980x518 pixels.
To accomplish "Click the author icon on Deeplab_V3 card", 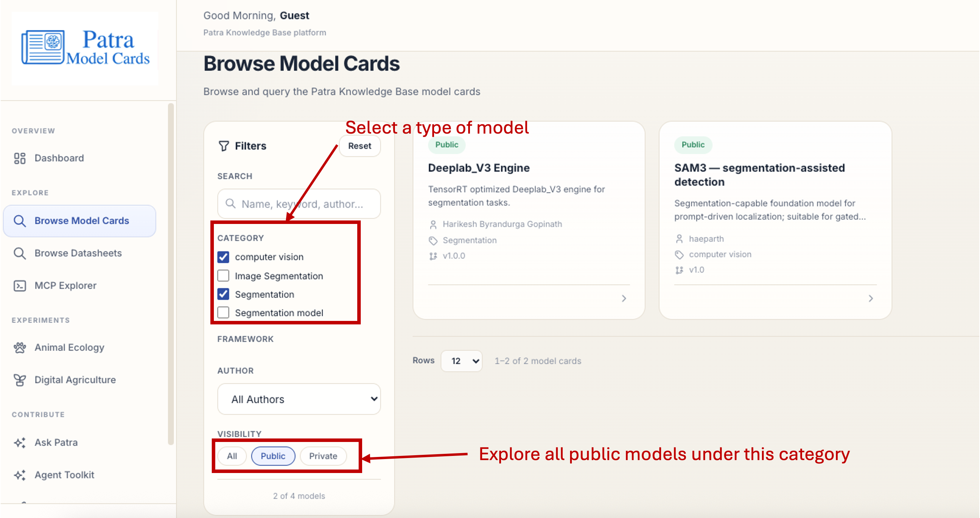I will (x=433, y=225).
